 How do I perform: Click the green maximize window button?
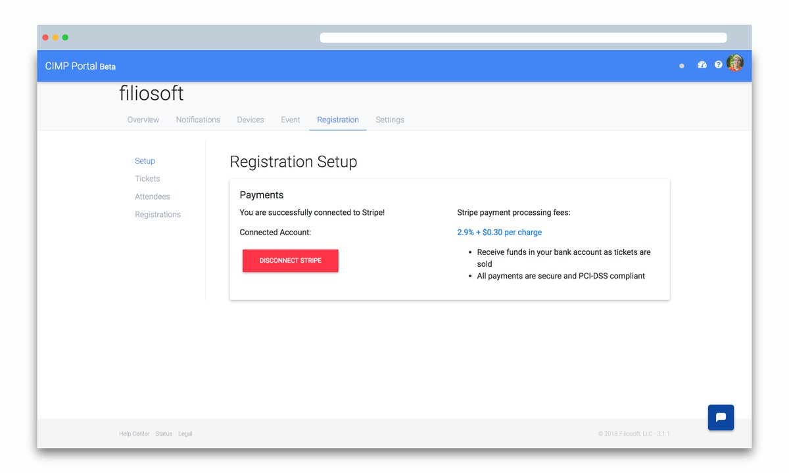tap(65, 37)
